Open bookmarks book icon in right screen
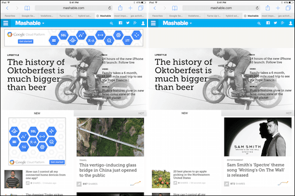This screenshot has height=196, width=295. [x=174, y=8]
